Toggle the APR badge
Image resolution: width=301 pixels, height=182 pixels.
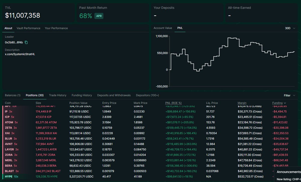click(99, 16)
